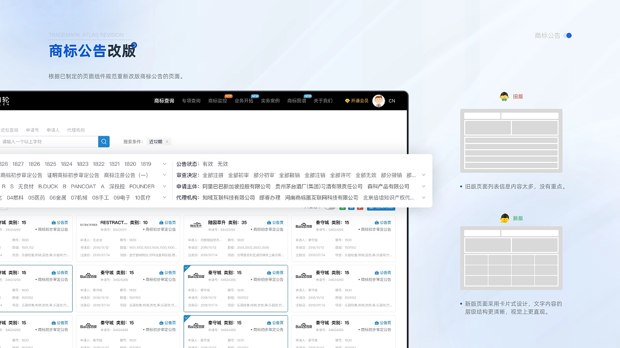The image size is (620, 348).
Task: Click the yellow diamond 开通会员 membership icon
Action: pos(347,101)
